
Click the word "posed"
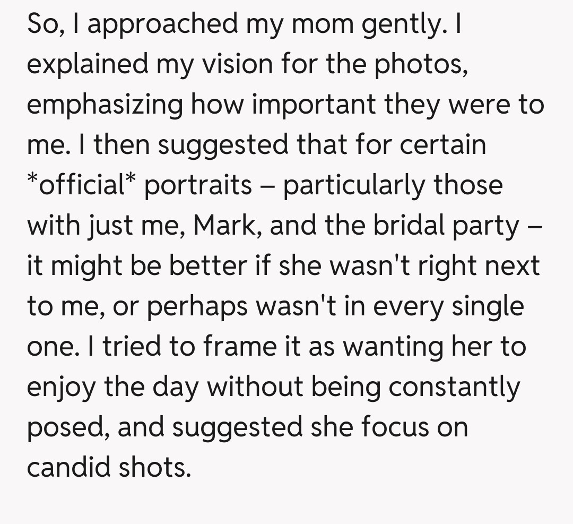coord(67,428)
